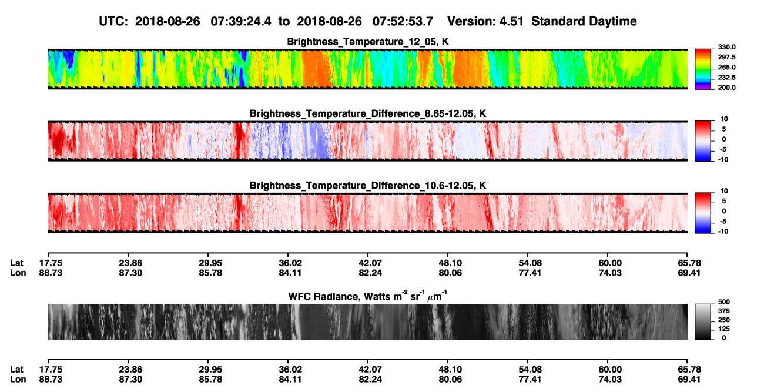Click 'Lon' label on axis below WFC panel

[x=17, y=379]
